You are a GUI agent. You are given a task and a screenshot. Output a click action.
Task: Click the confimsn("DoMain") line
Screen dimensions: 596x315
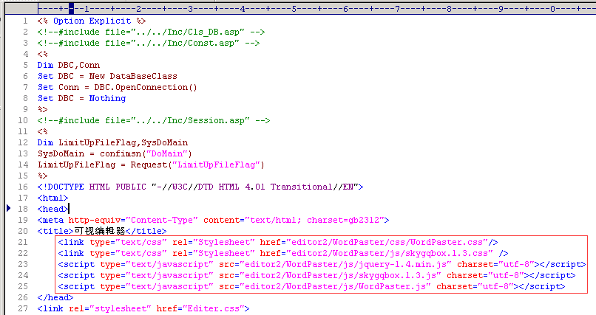coord(115,153)
